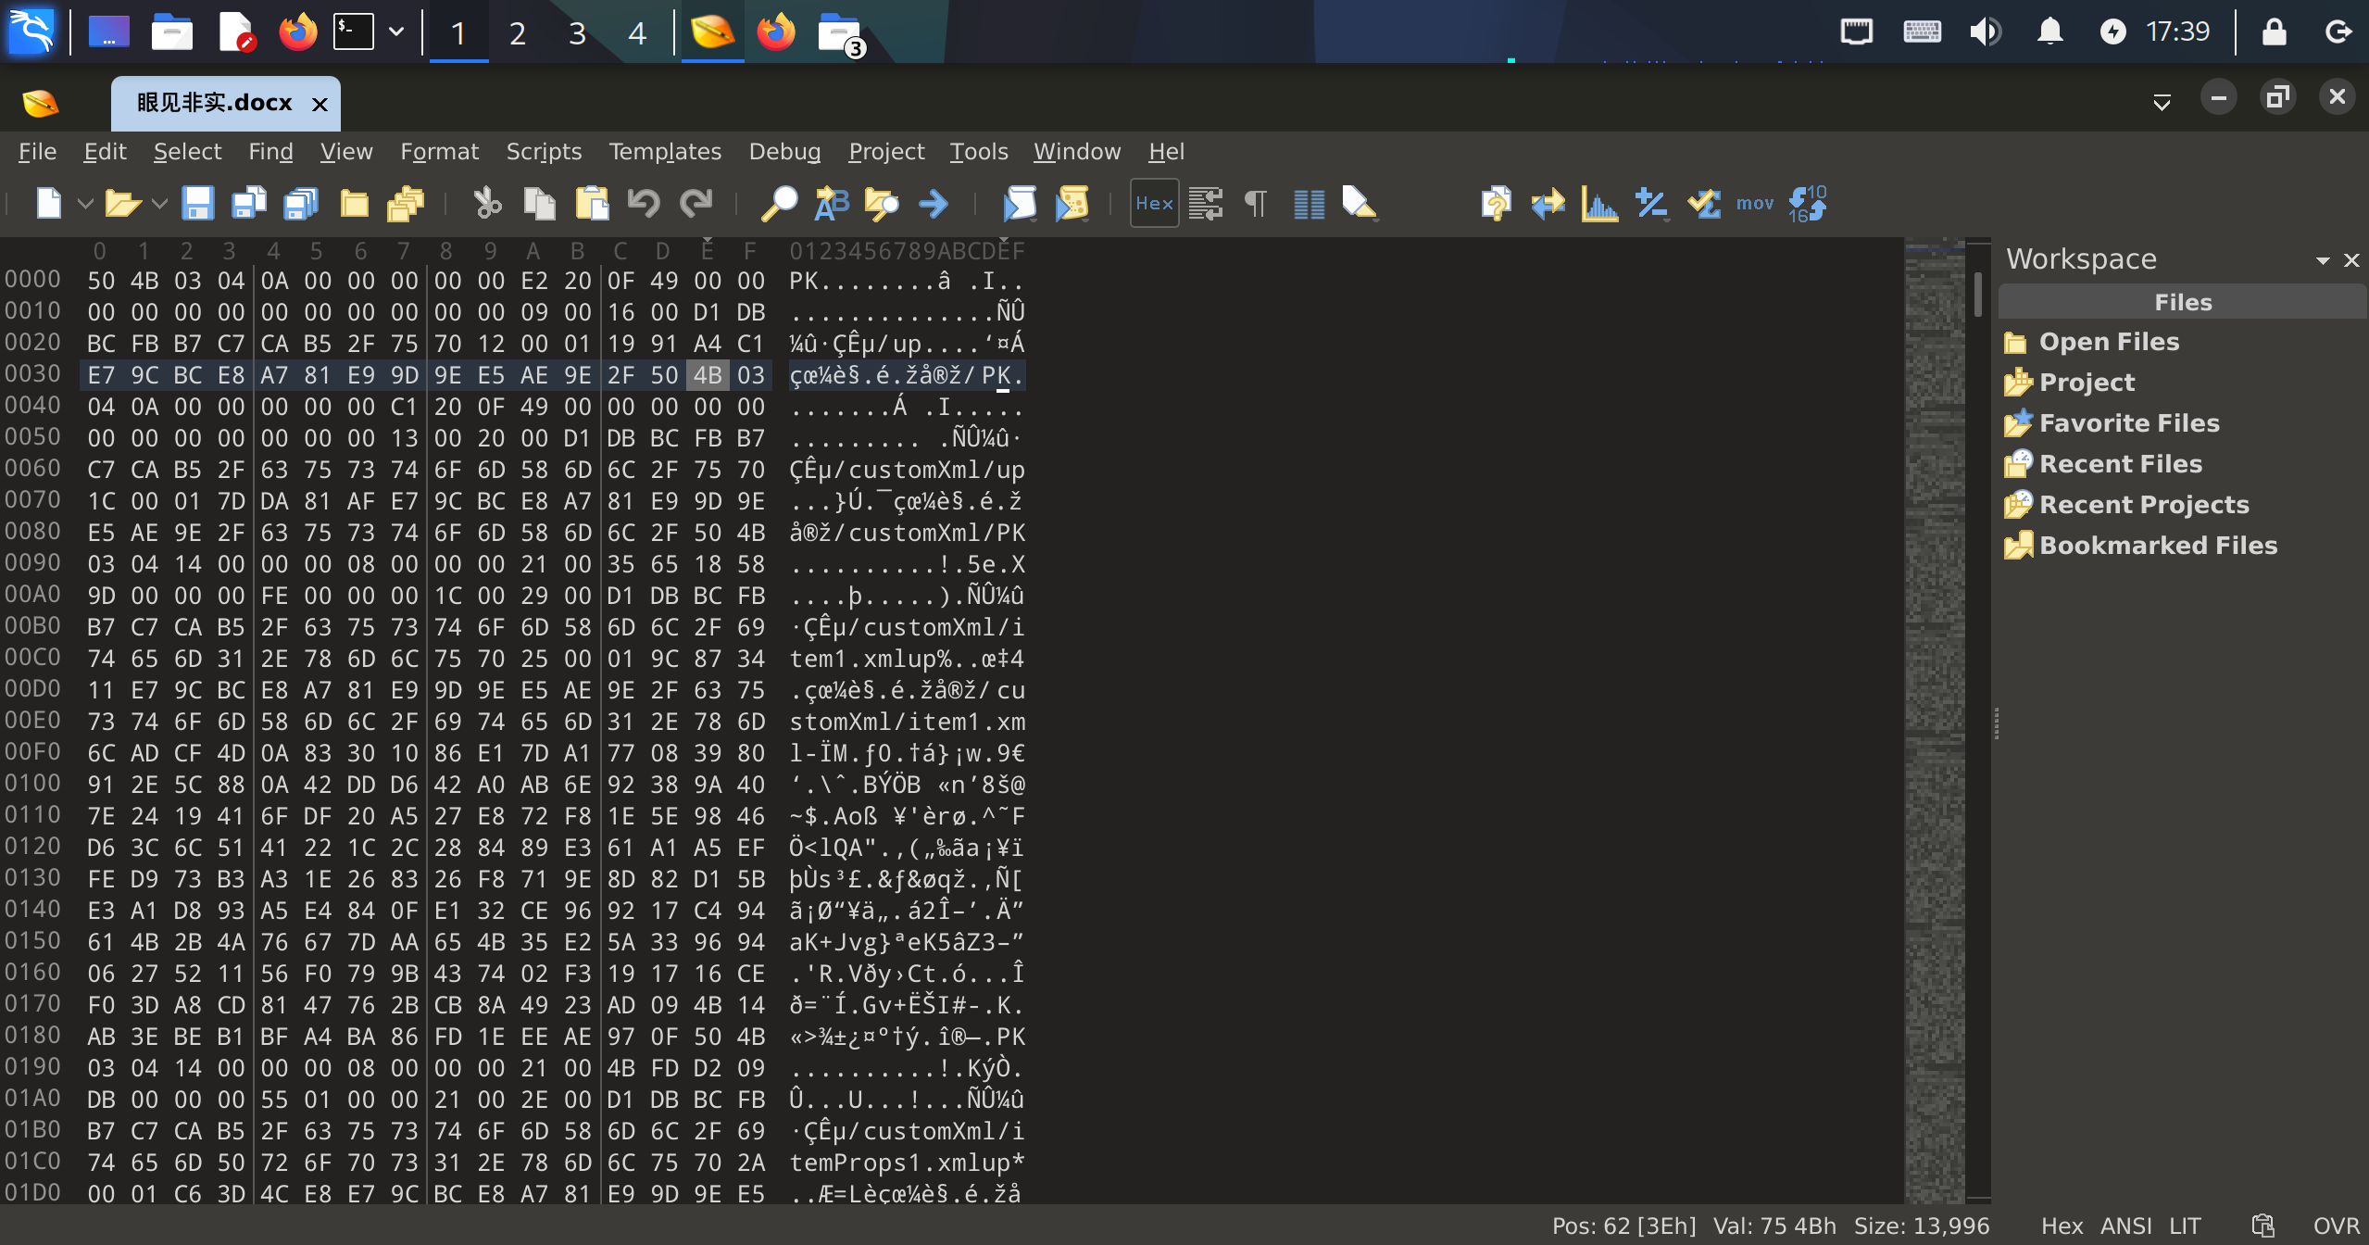This screenshot has width=2369, height=1245.
Task: Open the Workspace panel dropdown arrow
Action: coord(2322,260)
